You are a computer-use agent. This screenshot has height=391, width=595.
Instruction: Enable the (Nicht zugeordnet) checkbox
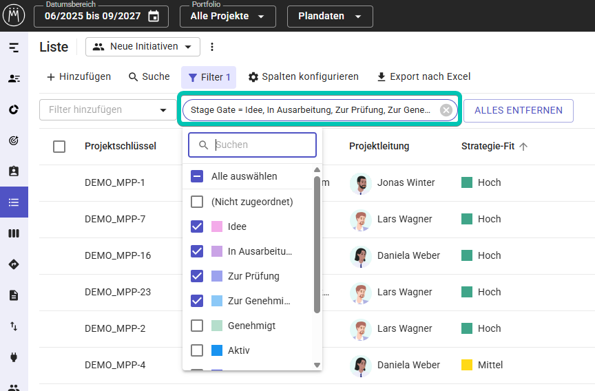point(197,202)
